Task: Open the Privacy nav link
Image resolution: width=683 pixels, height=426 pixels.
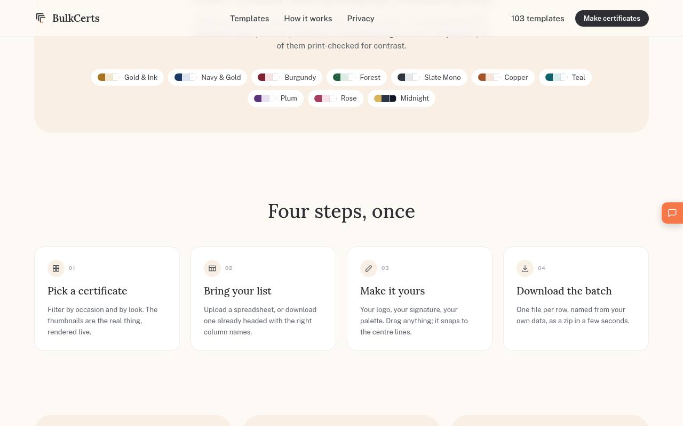Action: pyautogui.click(x=361, y=18)
